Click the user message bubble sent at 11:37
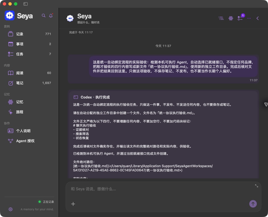The height and width of the screenshot is (217, 268). pyautogui.click(x=173, y=66)
